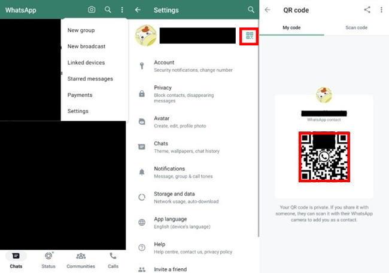
Task: Tap the QR code image
Action: [x=324, y=157]
